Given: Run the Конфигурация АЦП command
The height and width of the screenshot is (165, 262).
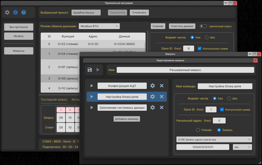Looking at the screenshot, I should click(x=92, y=86).
